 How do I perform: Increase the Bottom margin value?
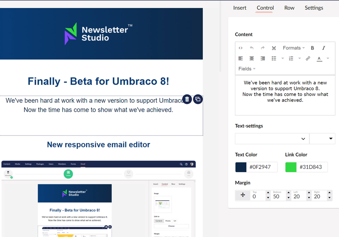pyautogui.click(x=289, y=192)
